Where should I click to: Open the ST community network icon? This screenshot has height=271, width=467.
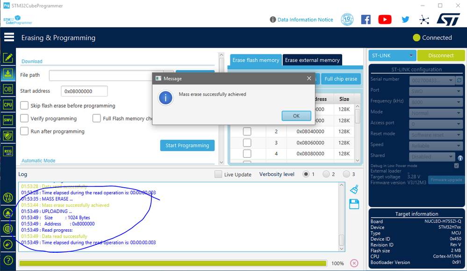point(424,20)
